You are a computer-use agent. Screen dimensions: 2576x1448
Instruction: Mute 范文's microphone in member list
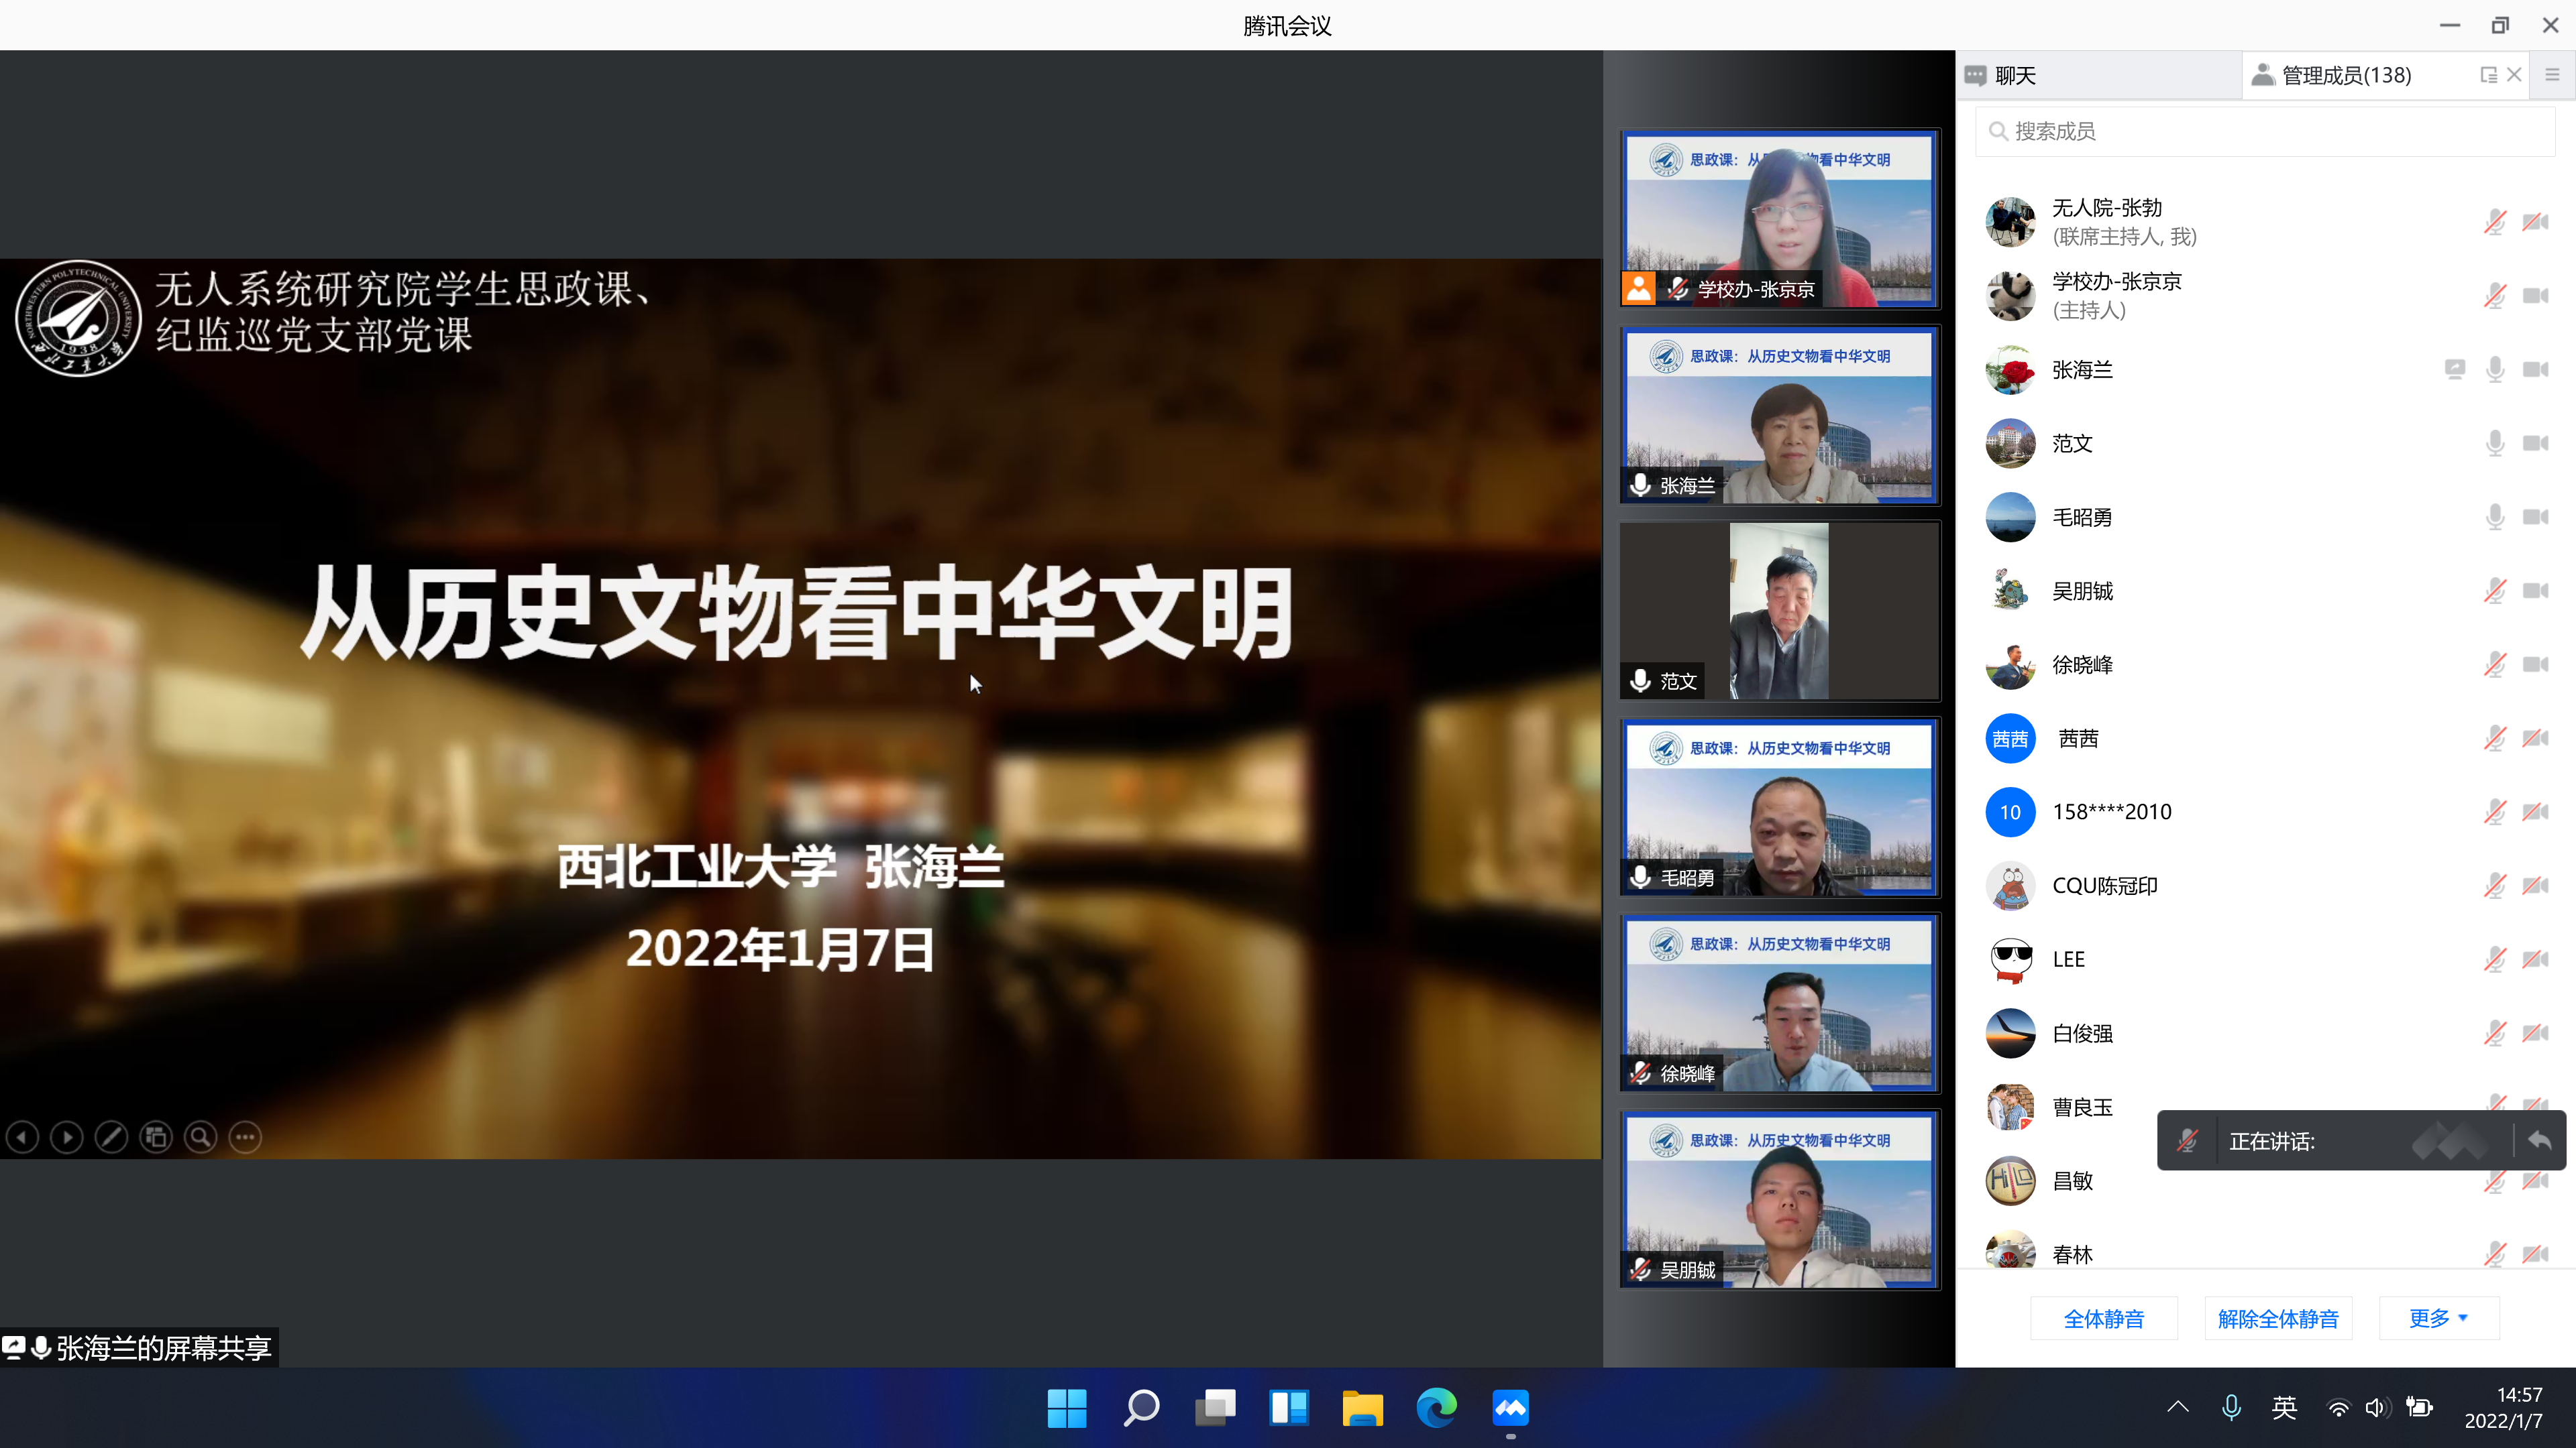(2495, 442)
